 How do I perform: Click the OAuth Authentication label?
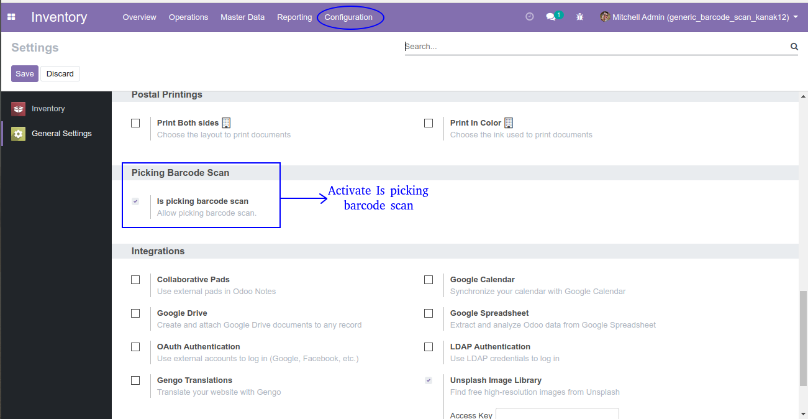coord(199,347)
